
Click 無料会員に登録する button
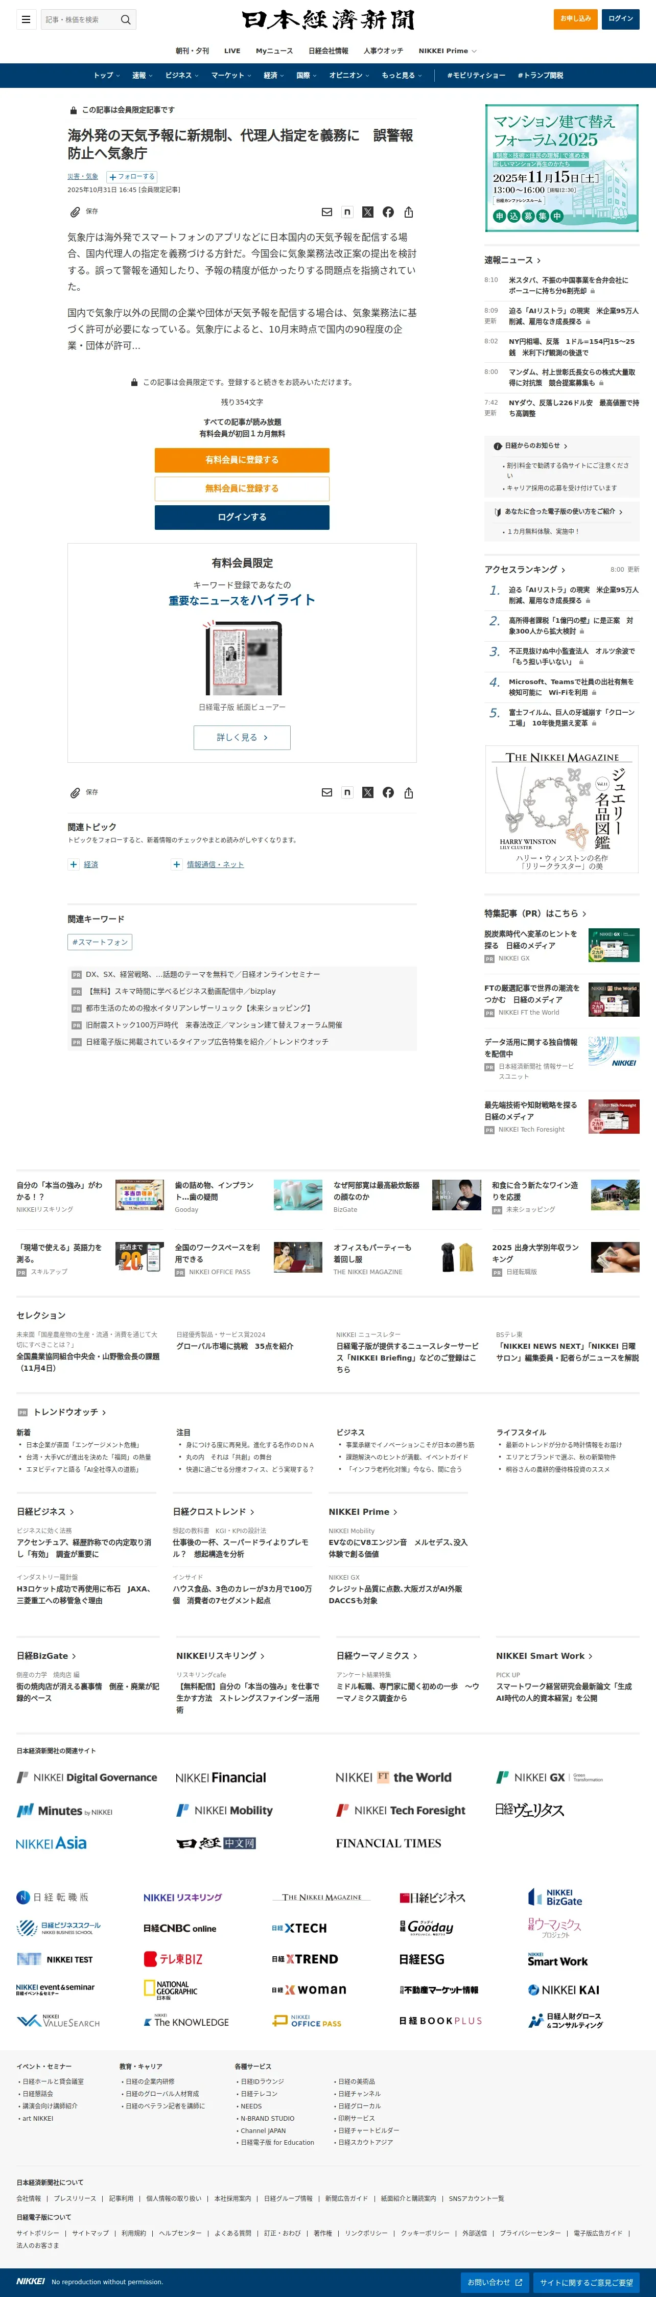[242, 488]
